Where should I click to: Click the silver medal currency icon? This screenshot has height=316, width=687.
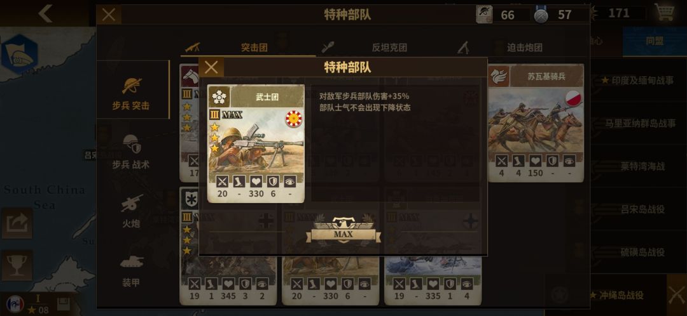coord(541,15)
